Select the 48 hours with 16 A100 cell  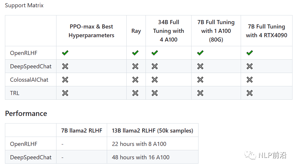(153, 157)
